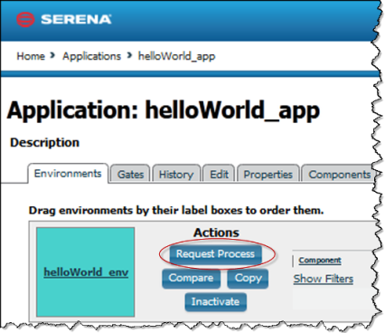Open the History tab

point(176,175)
